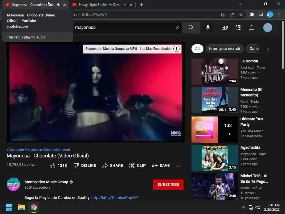Open the Mayonesa - Topic channel name

(x=253, y=154)
